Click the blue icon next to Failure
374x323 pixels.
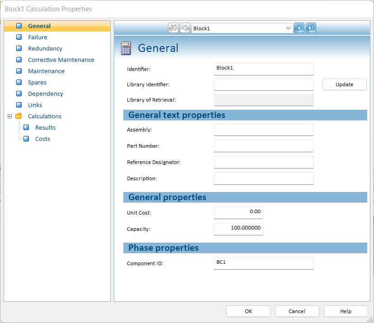pyautogui.click(x=19, y=37)
